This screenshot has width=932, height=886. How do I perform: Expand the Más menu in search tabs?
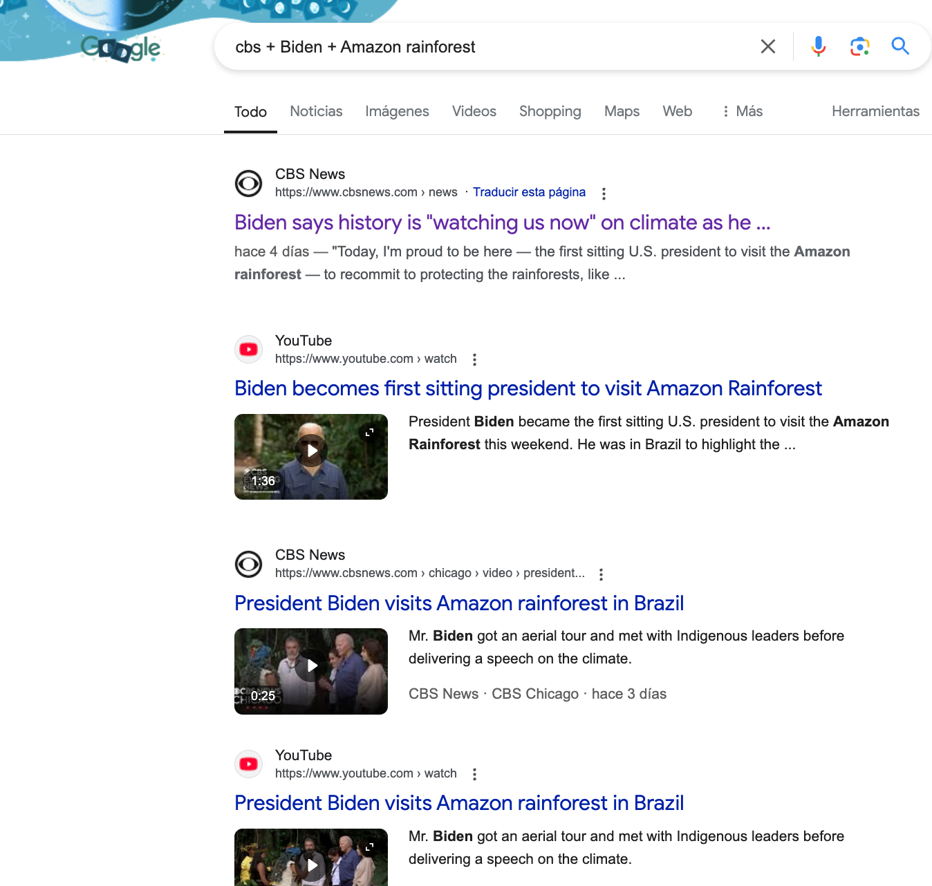742,111
